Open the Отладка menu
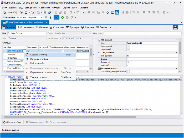Screen dimensions: 184x138 coord(56,8)
